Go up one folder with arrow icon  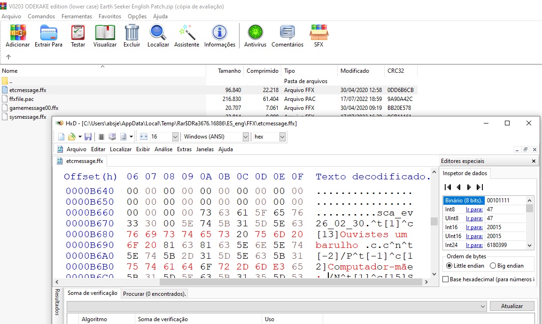click(x=8, y=57)
